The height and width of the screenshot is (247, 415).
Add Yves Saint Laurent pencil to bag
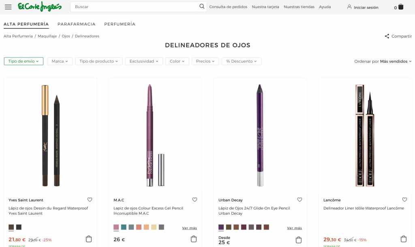89,239
